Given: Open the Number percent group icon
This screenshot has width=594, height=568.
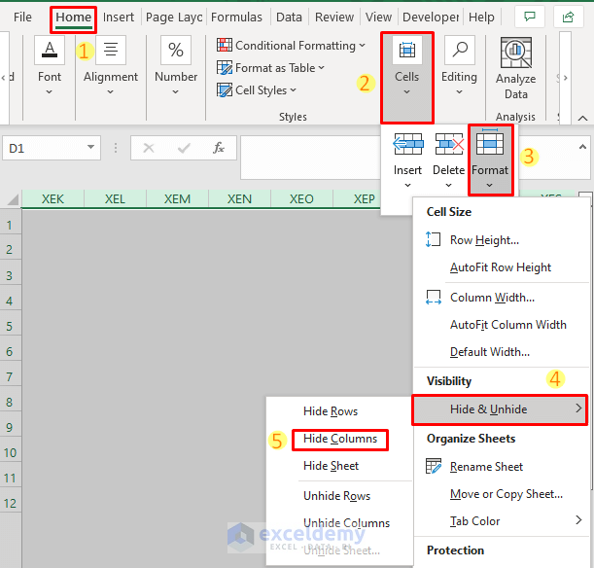Looking at the screenshot, I should 176,50.
